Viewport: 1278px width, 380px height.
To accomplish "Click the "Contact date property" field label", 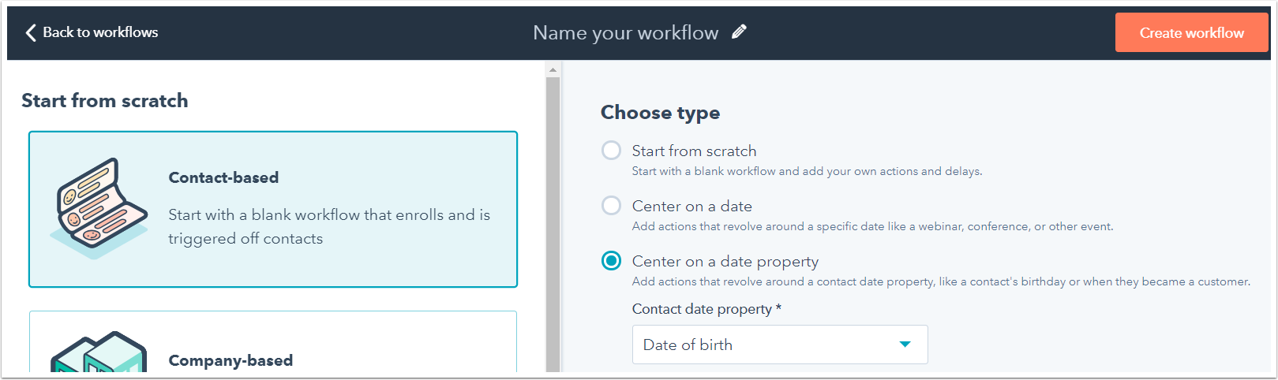I will 702,309.
